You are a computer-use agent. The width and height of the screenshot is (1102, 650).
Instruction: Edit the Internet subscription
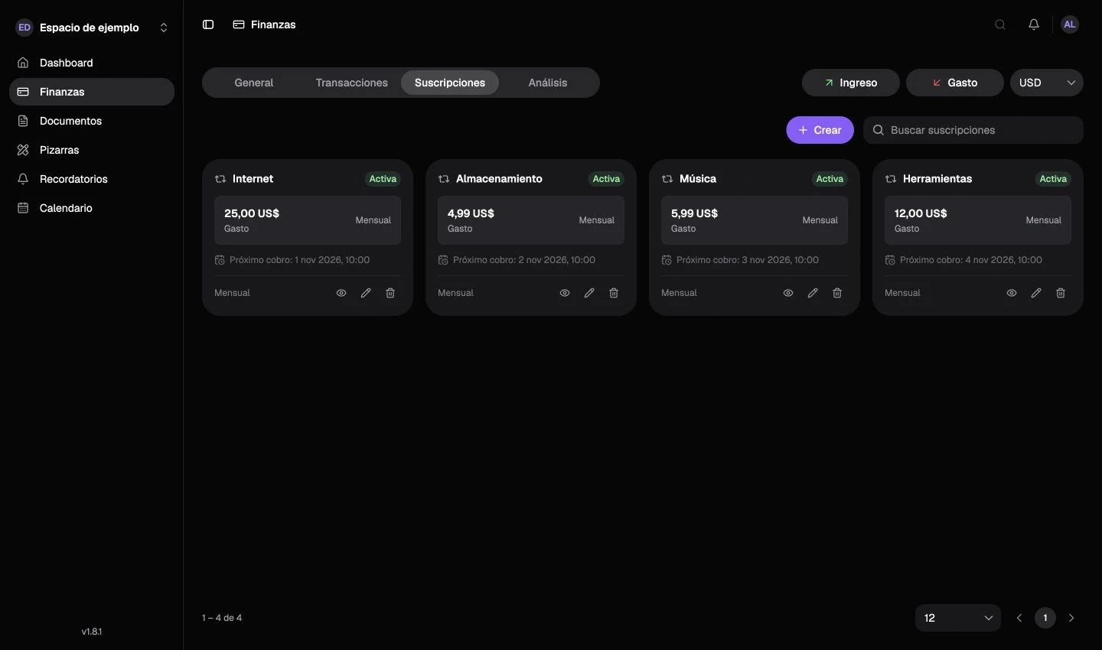pyautogui.click(x=366, y=293)
